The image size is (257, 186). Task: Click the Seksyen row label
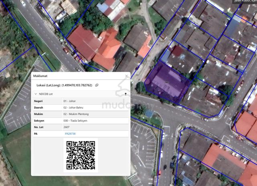coord(39,121)
